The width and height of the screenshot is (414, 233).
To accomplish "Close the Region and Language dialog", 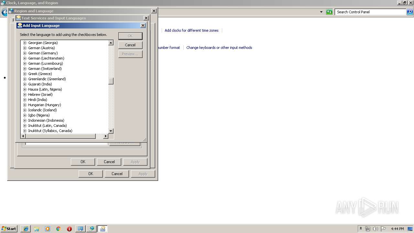I will coord(154,11).
